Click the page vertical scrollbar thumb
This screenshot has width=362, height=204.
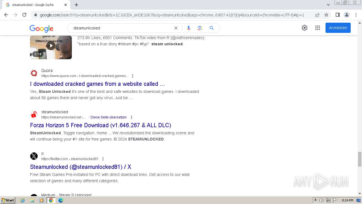pos(360,159)
